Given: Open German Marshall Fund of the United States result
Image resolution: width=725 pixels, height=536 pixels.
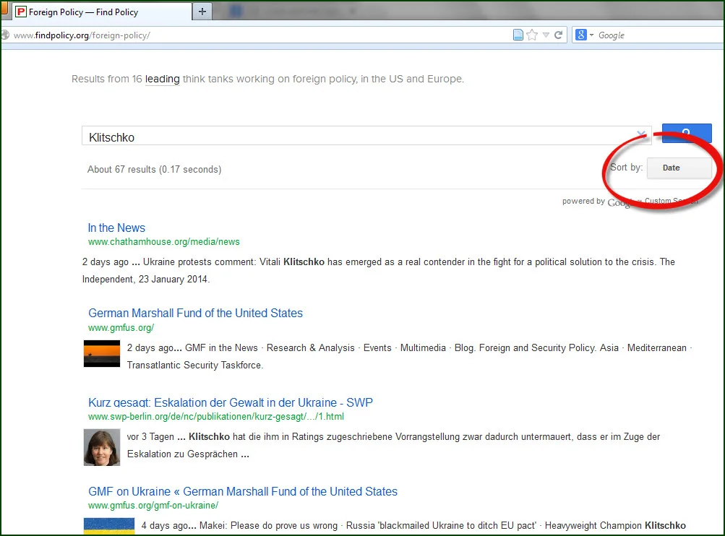Looking at the screenshot, I should point(196,314).
